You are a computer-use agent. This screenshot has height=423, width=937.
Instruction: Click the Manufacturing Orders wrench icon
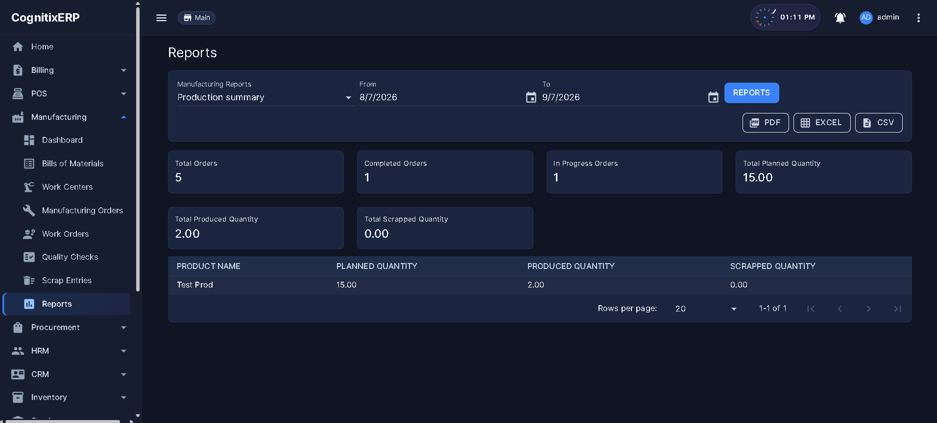(29, 210)
